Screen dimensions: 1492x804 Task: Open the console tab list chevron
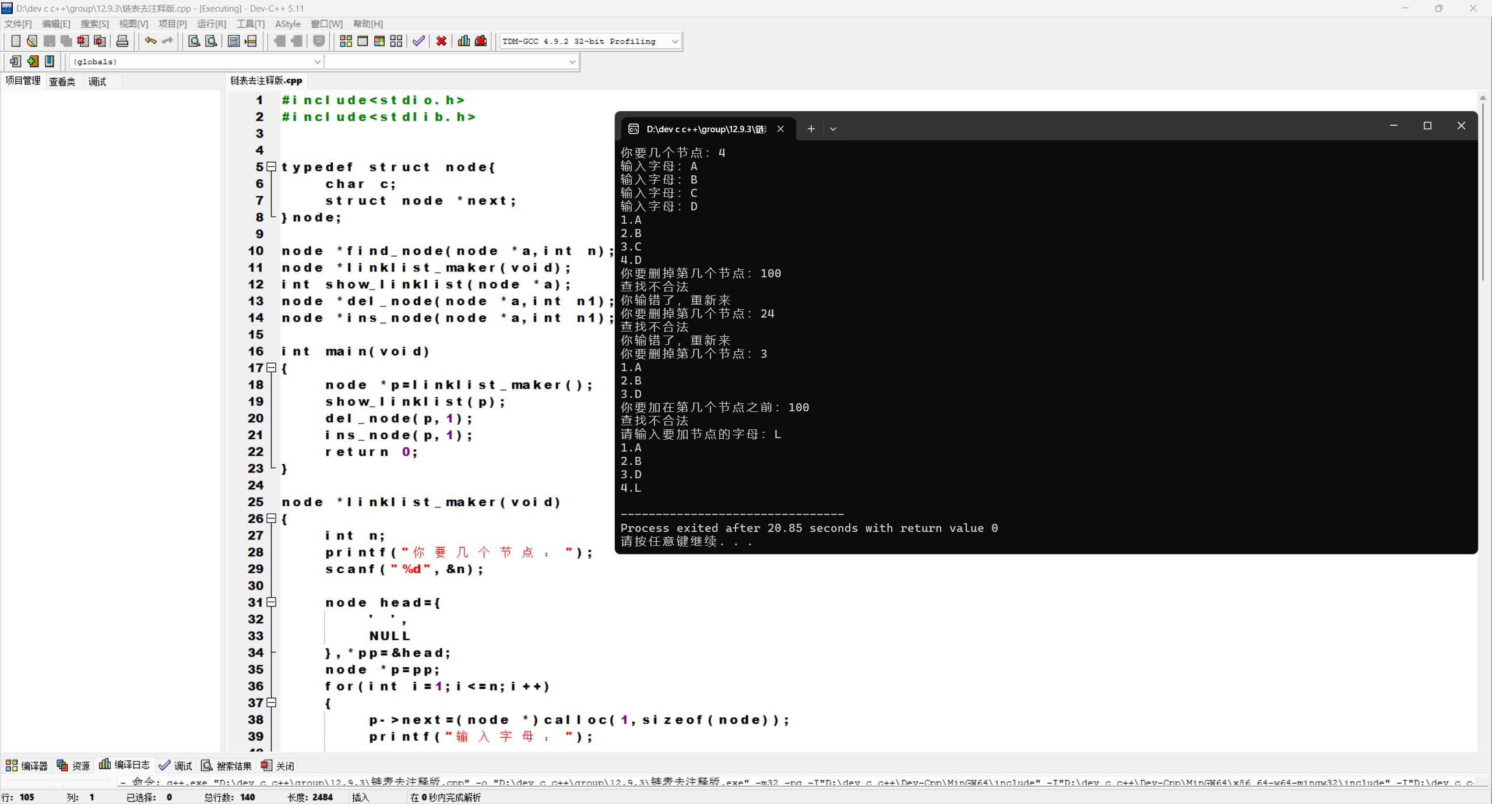point(833,129)
